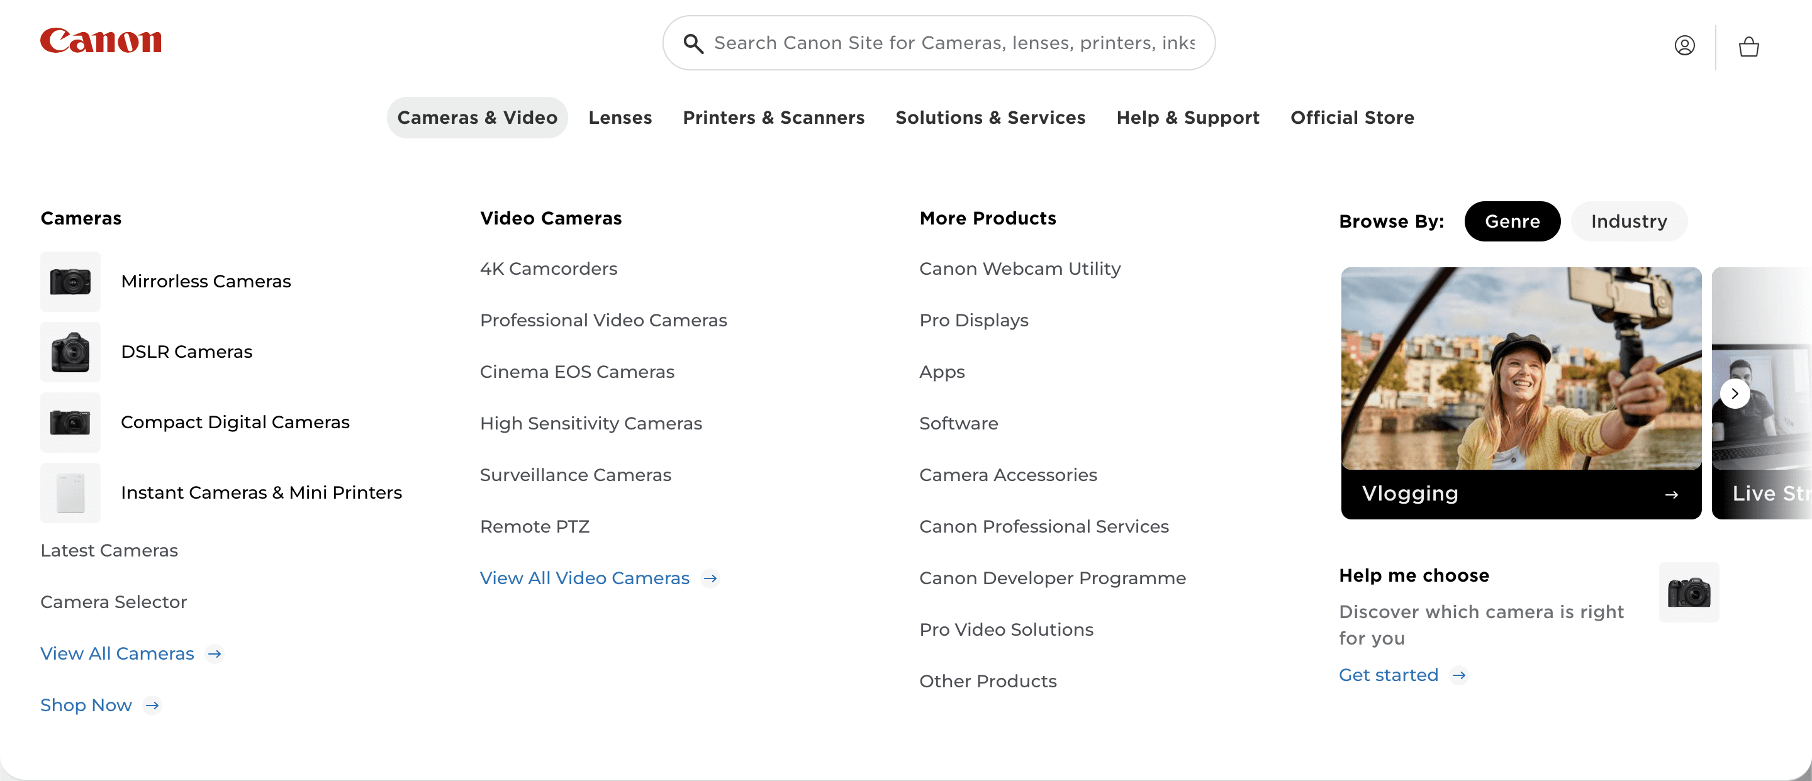Click the arrow on the Vlogging card
The image size is (1812, 781).
[1671, 495]
